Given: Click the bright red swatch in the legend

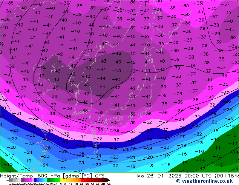Looking at the screenshot, I should point(82,180).
